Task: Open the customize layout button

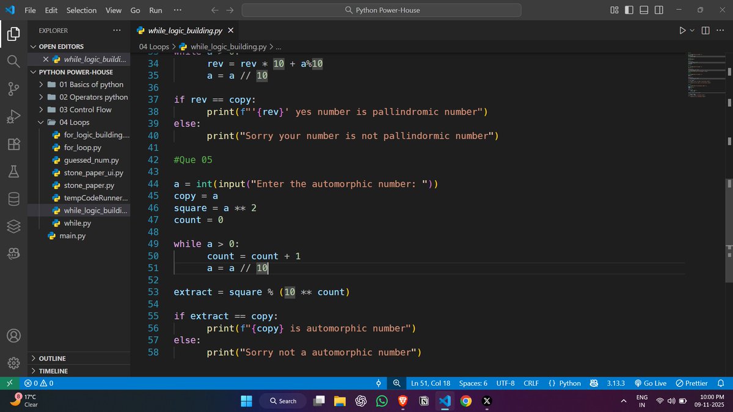Action: coord(614,10)
